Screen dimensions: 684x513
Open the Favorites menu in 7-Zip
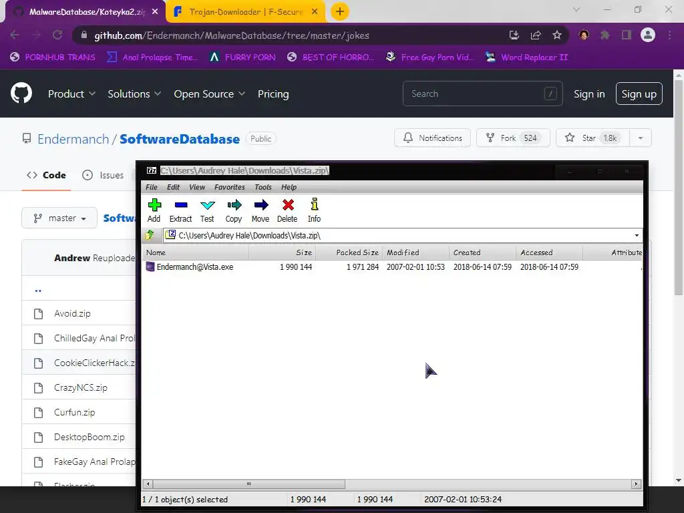tap(230, 187)
